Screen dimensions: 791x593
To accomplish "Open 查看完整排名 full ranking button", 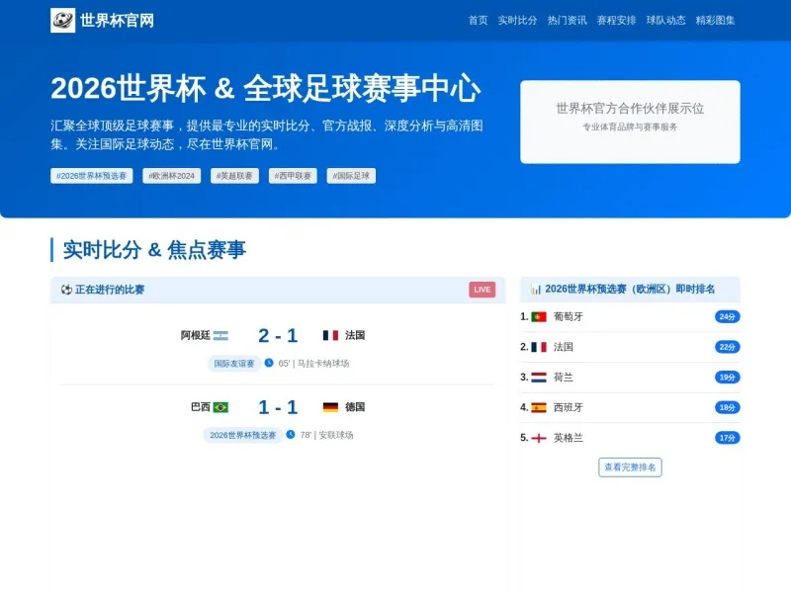I will pos(630,466).
